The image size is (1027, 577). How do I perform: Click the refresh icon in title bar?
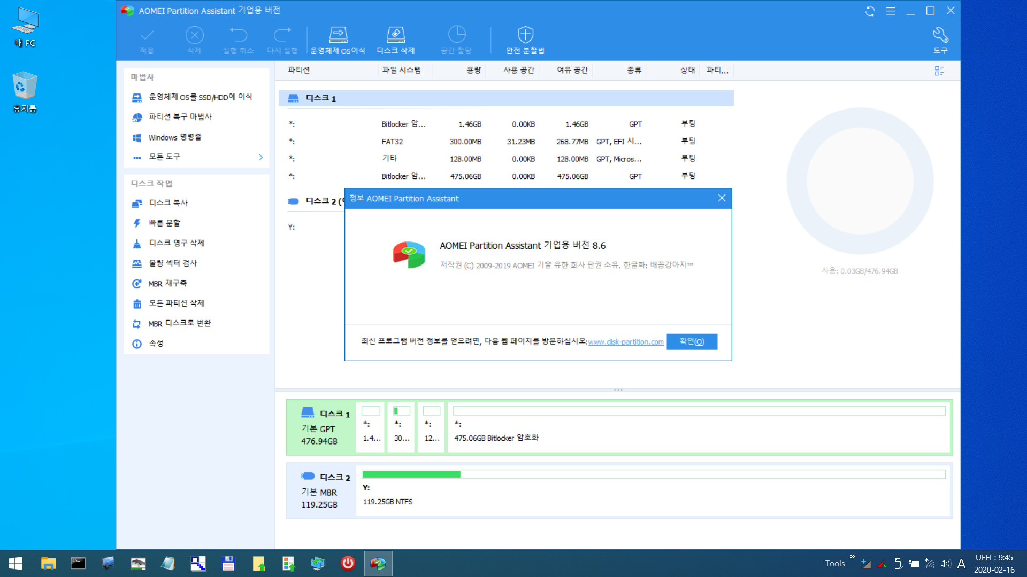(870, 11)
